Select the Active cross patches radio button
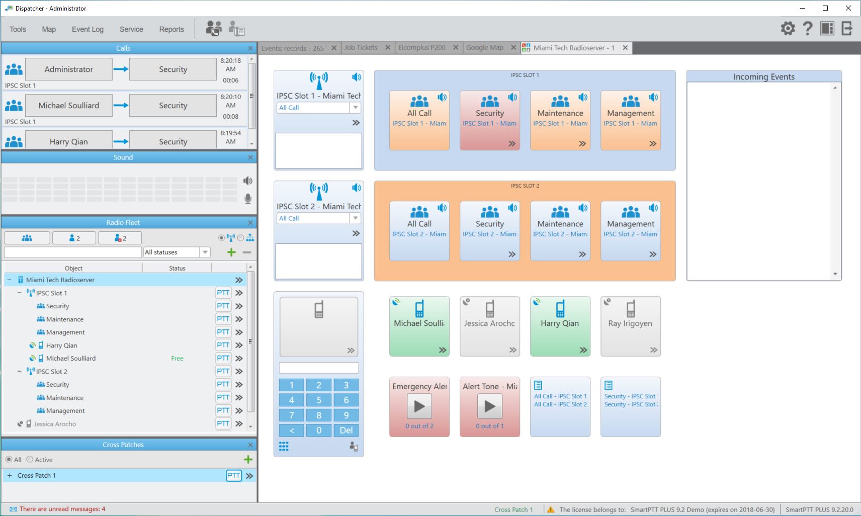Screen dimensions: 861x516 click(30, 459)
